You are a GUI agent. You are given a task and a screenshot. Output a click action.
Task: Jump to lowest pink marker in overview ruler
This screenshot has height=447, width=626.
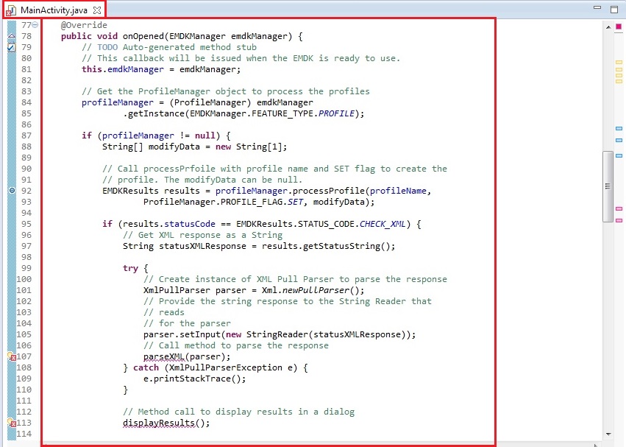[x=619, y=222]
